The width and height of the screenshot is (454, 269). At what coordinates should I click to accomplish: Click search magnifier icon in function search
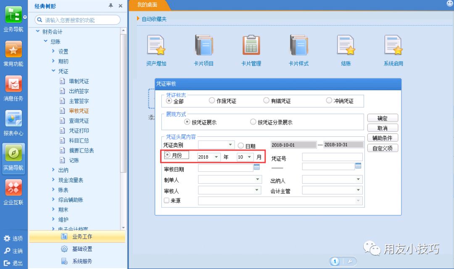(x=40, y=20)
